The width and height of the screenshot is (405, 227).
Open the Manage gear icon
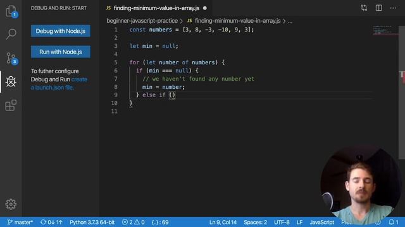click(x=11, y=204)
